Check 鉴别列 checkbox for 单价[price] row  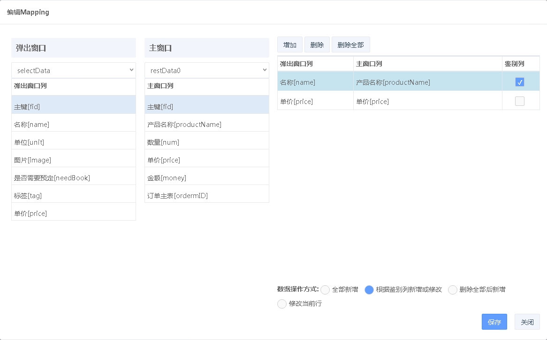coord(519,101)
